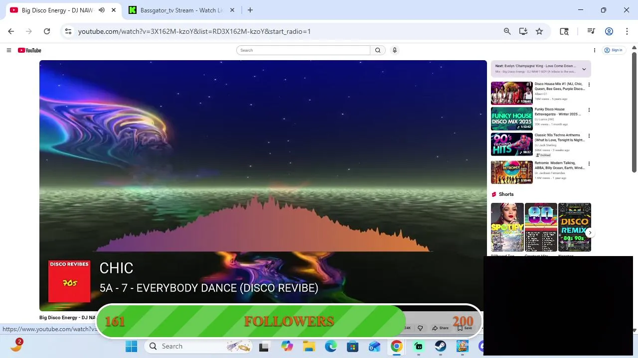
Task: Click the Sign in button
Action: [x=614, y=50]
